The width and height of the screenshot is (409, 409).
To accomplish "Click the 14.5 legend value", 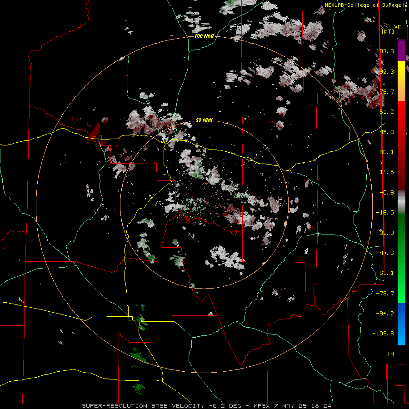I will 387,172.
